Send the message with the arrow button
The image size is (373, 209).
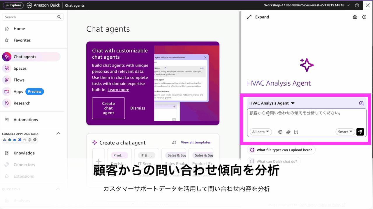(x=360, y=132)
